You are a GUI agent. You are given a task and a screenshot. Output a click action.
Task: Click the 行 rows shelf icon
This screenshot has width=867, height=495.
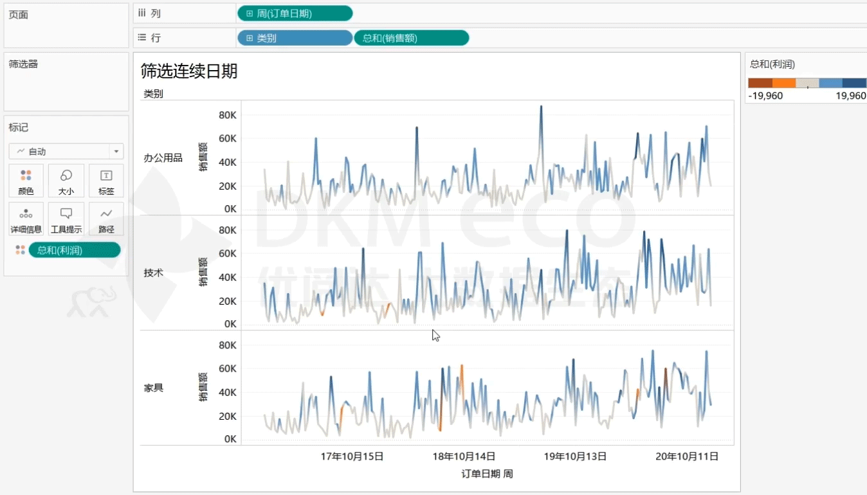[142, 38]
